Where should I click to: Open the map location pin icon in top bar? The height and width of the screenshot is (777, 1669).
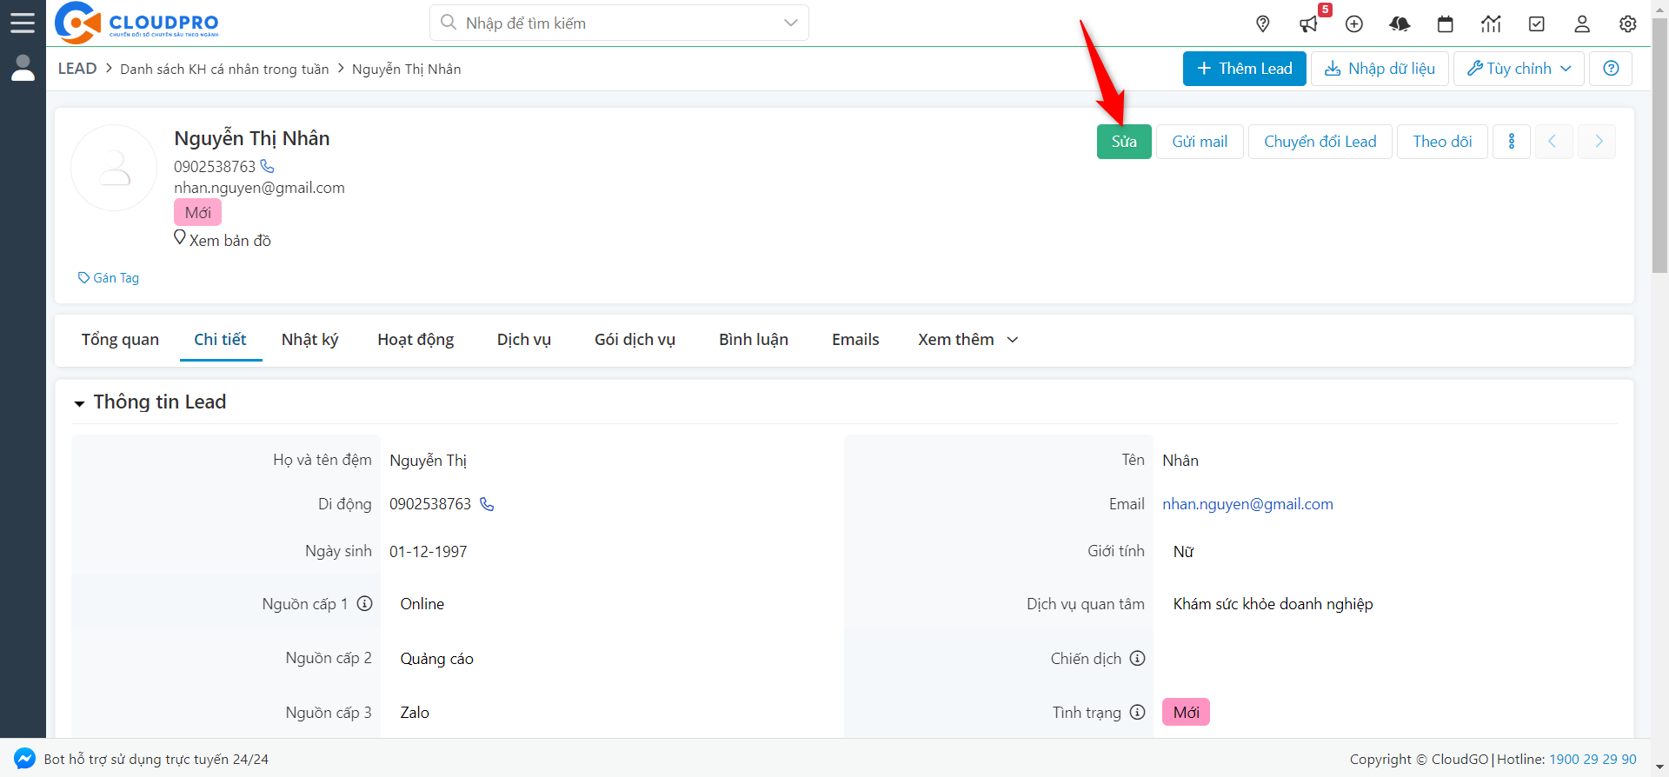tap(1263, 23)
